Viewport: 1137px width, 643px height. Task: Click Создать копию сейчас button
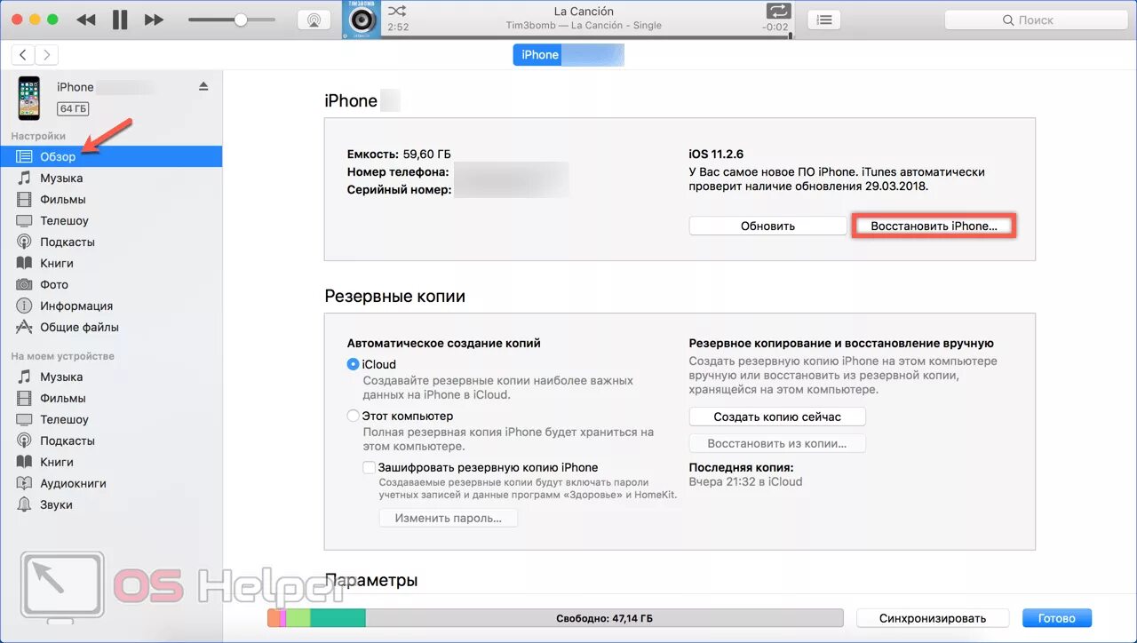pyautogui.click(x=777, y=417)
